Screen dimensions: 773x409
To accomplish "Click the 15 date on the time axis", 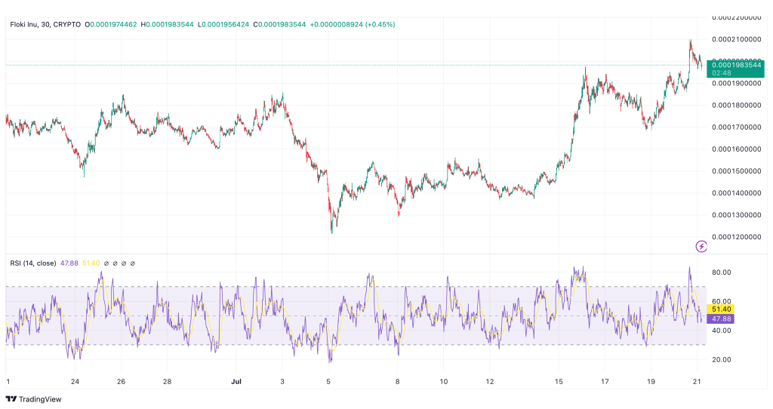I will 559,381.
